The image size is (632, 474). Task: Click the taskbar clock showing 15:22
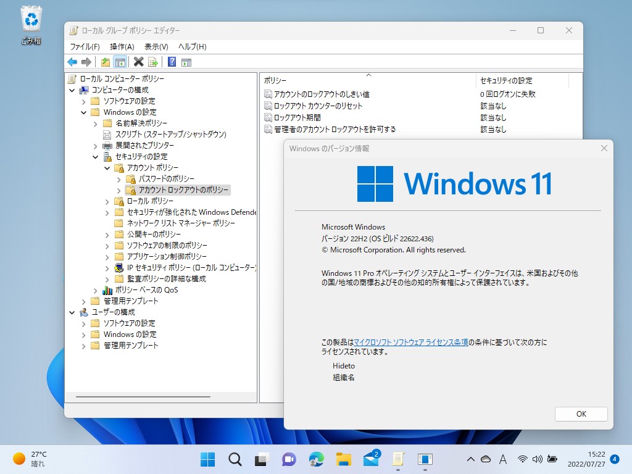tap(586, 459)
